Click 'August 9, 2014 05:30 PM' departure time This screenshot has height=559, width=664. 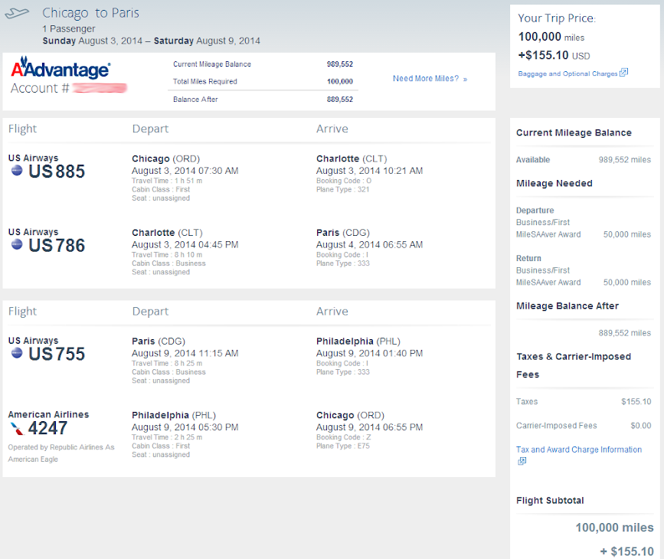(x=185, y=427)
